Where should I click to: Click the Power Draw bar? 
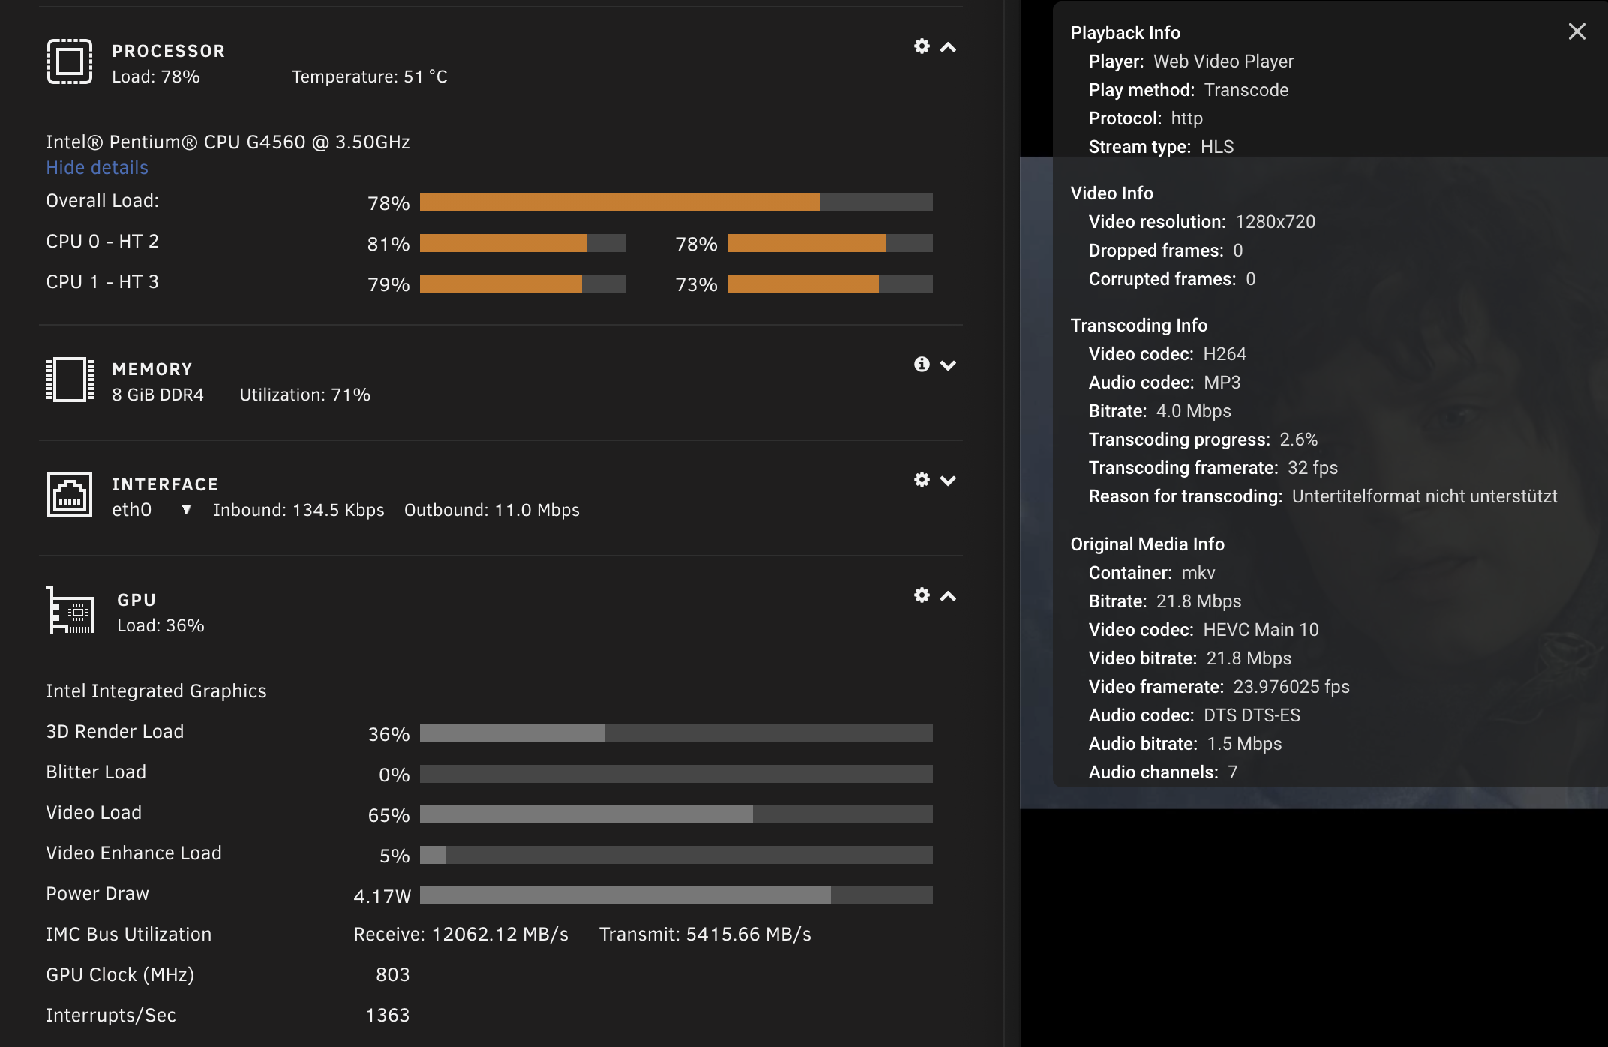point(676,895)
